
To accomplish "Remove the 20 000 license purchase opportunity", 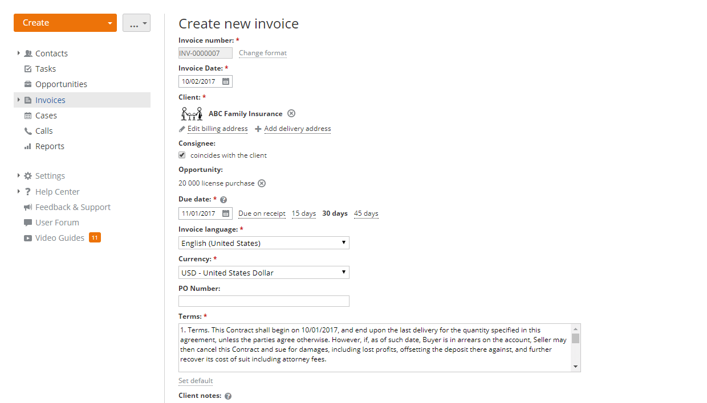I will coord(262,183).
